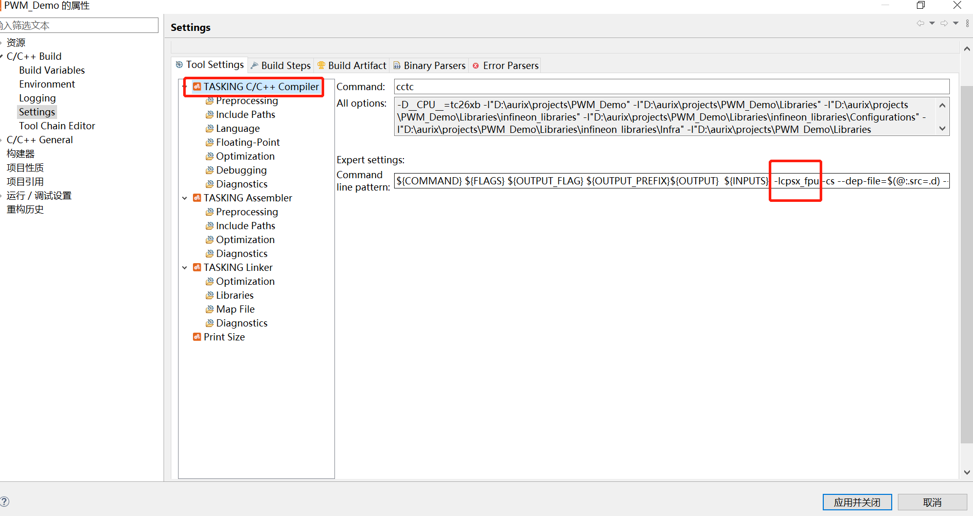Go back using the left arrow icon

pos(921,23)
